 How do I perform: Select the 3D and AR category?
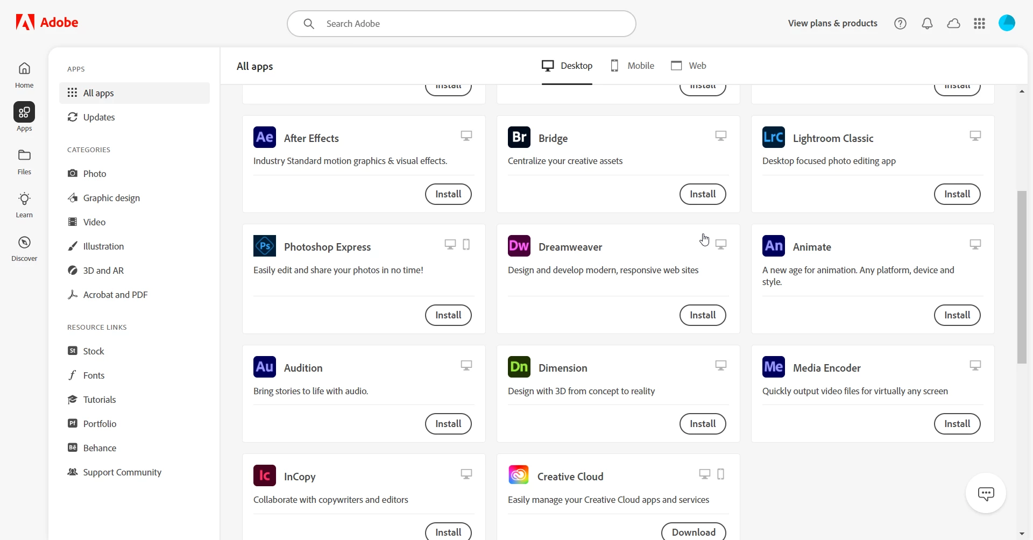135,271
